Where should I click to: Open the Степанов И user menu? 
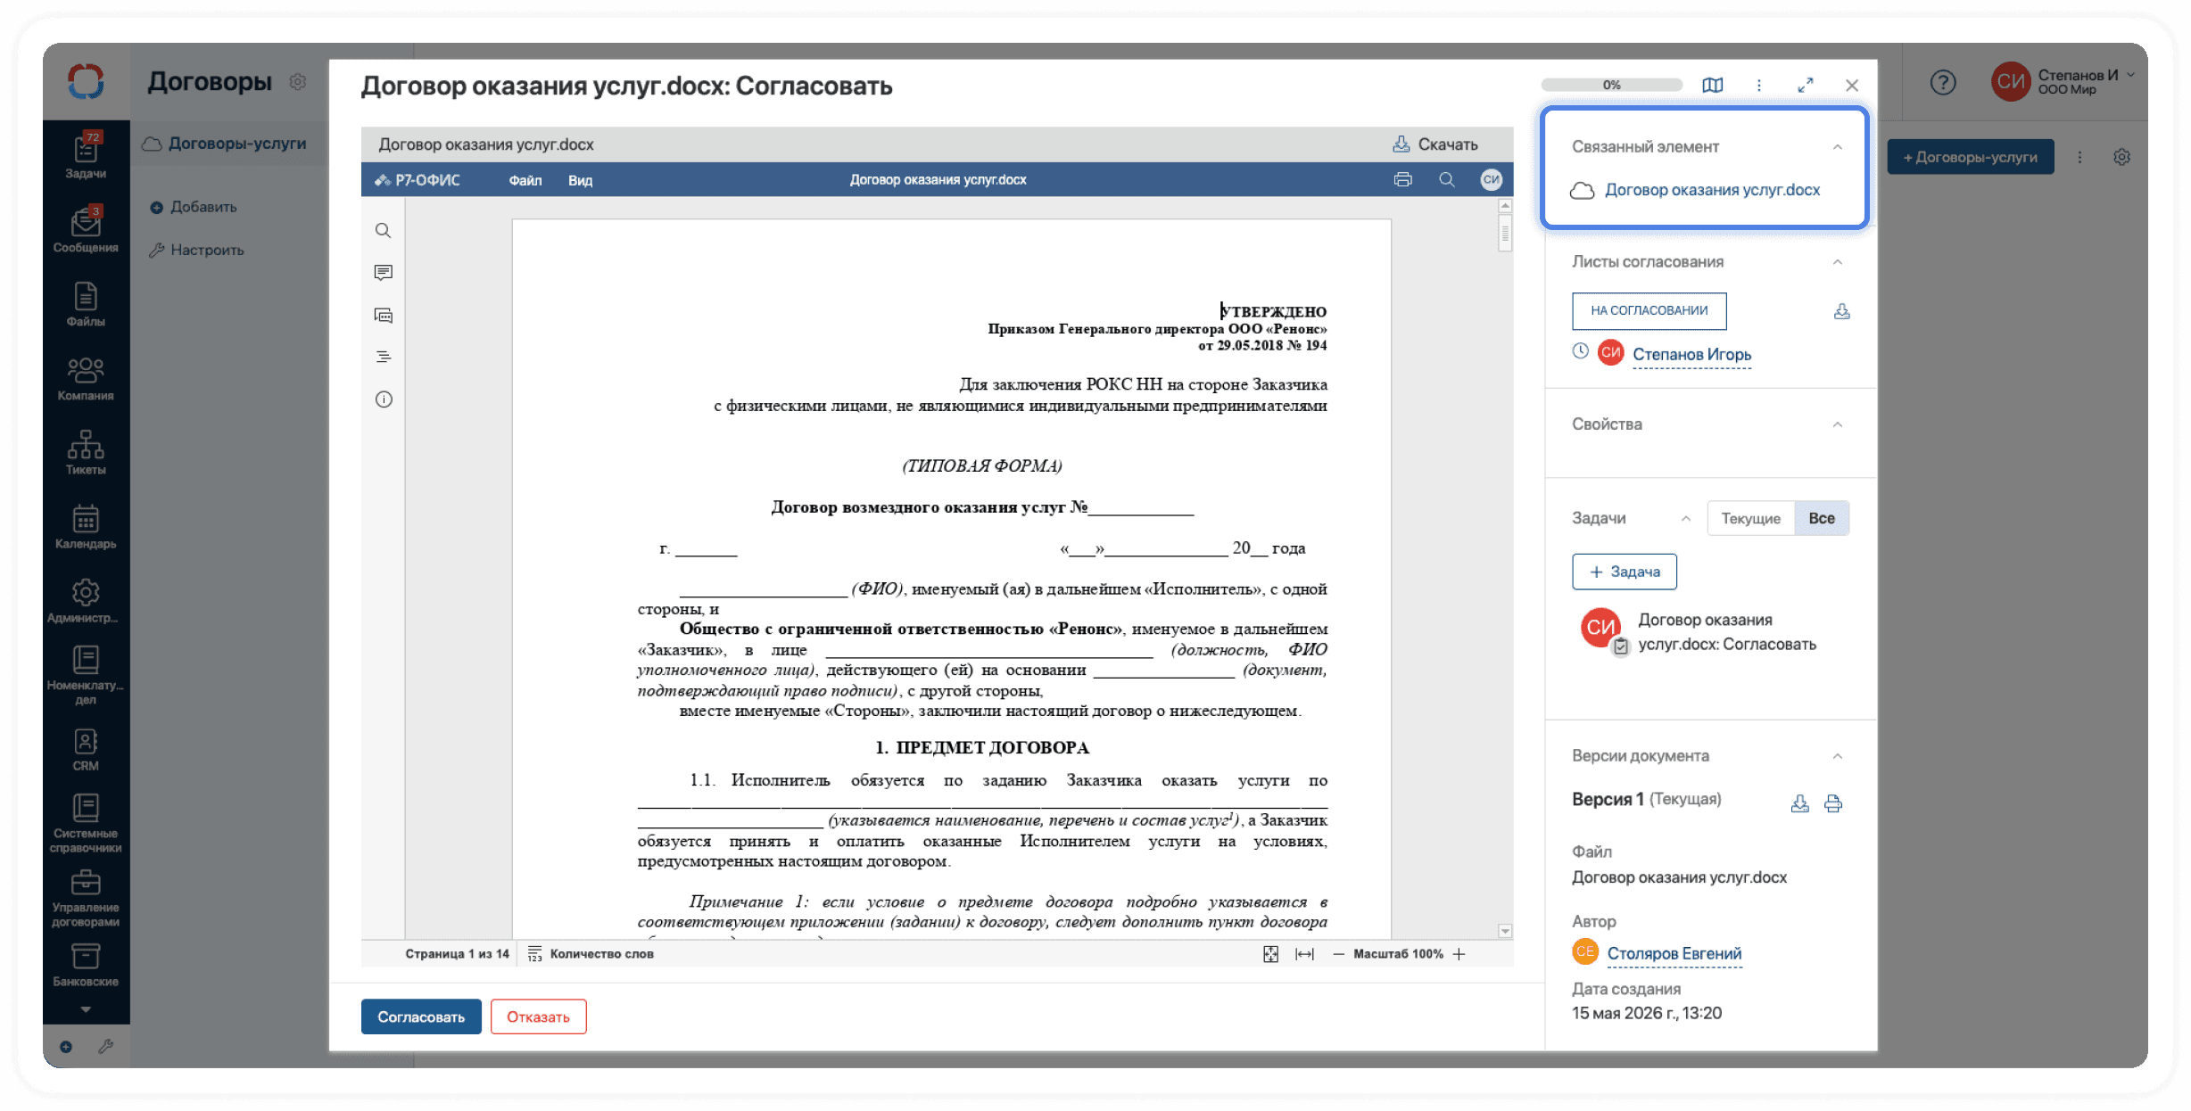click(x=2063, y=82)
